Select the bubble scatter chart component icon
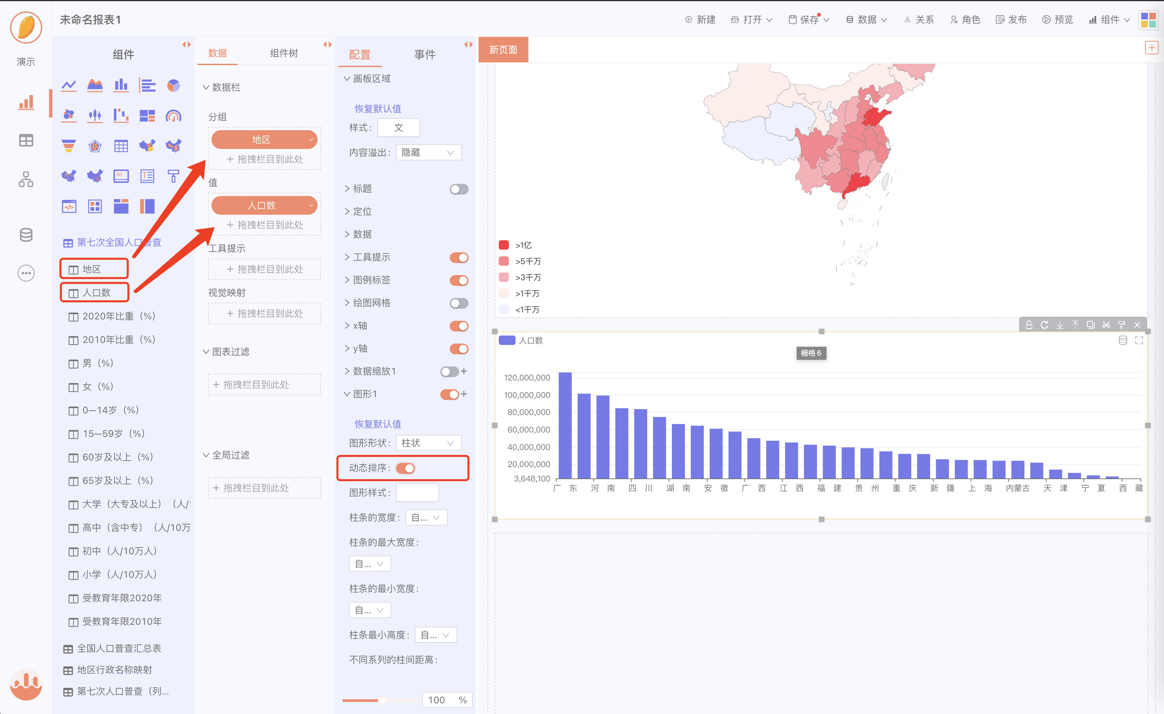The image size is (1164, 714). pos(69,115)
